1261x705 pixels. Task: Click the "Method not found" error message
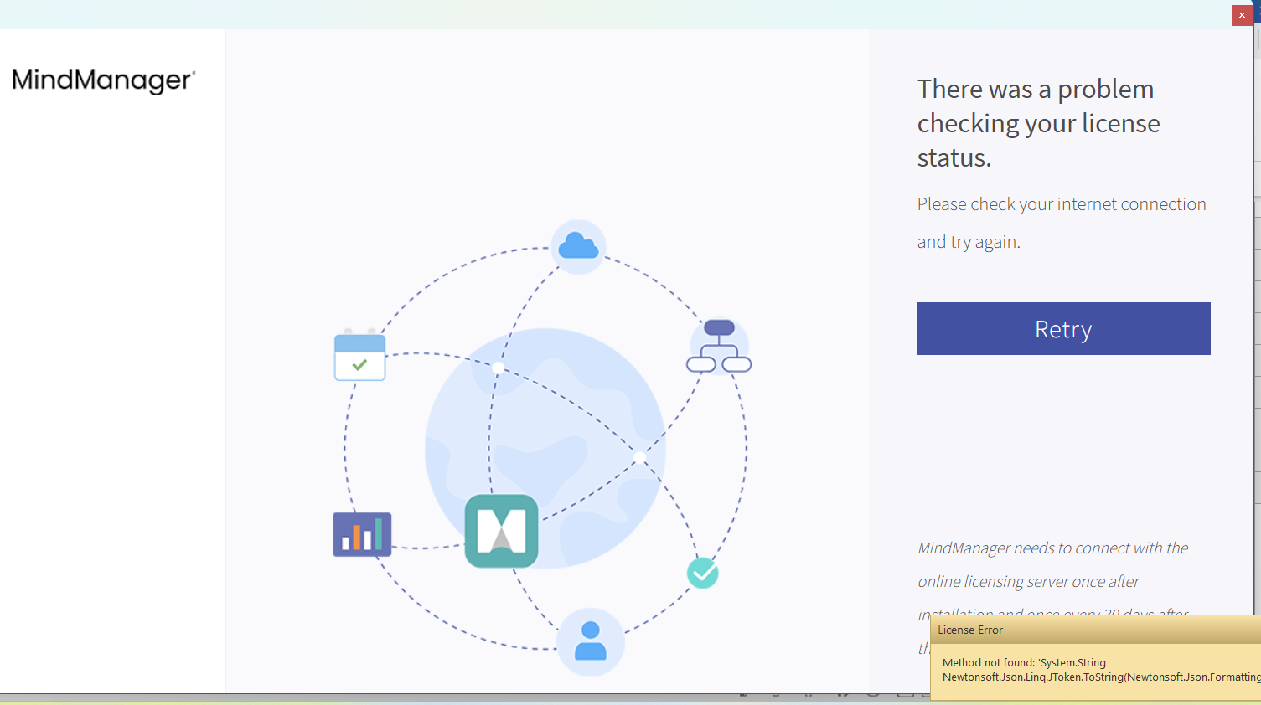click(1101, 670)
